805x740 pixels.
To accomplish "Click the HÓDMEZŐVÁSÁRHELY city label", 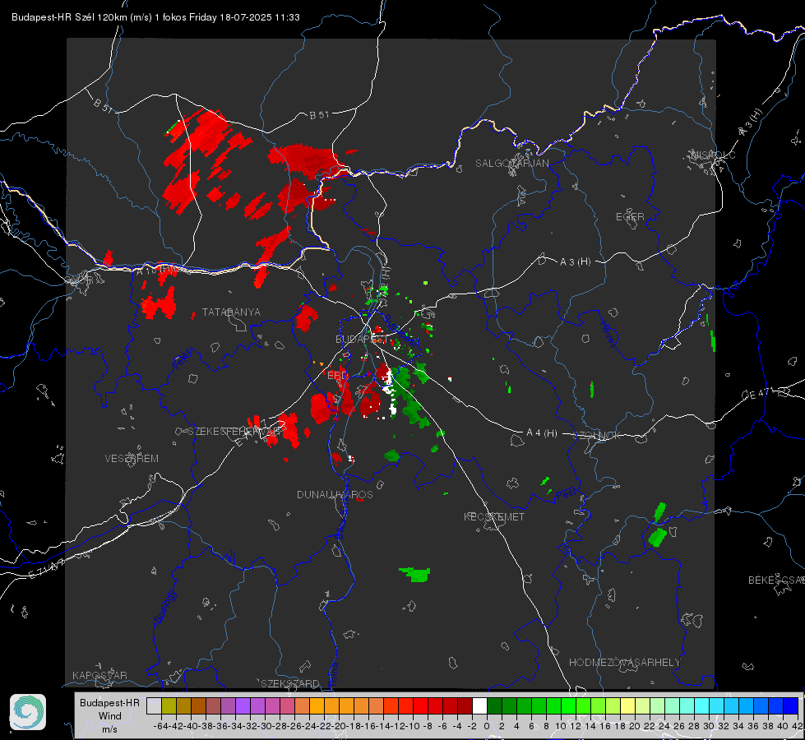I will [624, 663].
